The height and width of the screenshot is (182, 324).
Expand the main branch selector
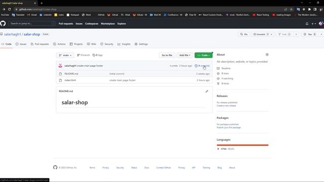coord(65,55)
